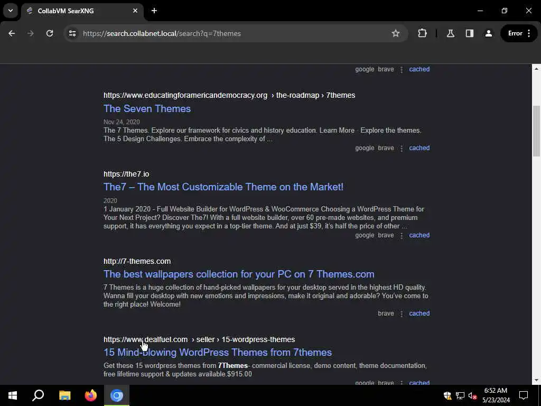541x406 pixels.
Task: Click the page scrollbar thumb
Action: point(536,131)
